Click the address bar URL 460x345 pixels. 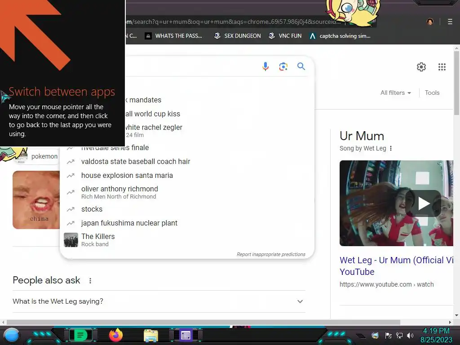(x=233, y=22)
